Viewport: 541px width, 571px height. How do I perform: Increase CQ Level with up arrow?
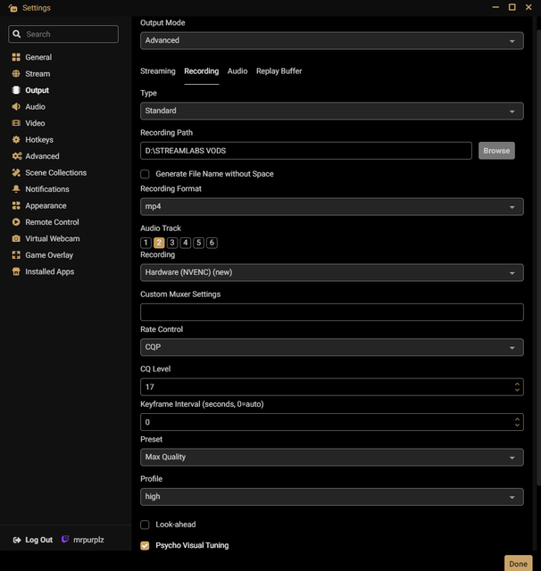point(517,384)
